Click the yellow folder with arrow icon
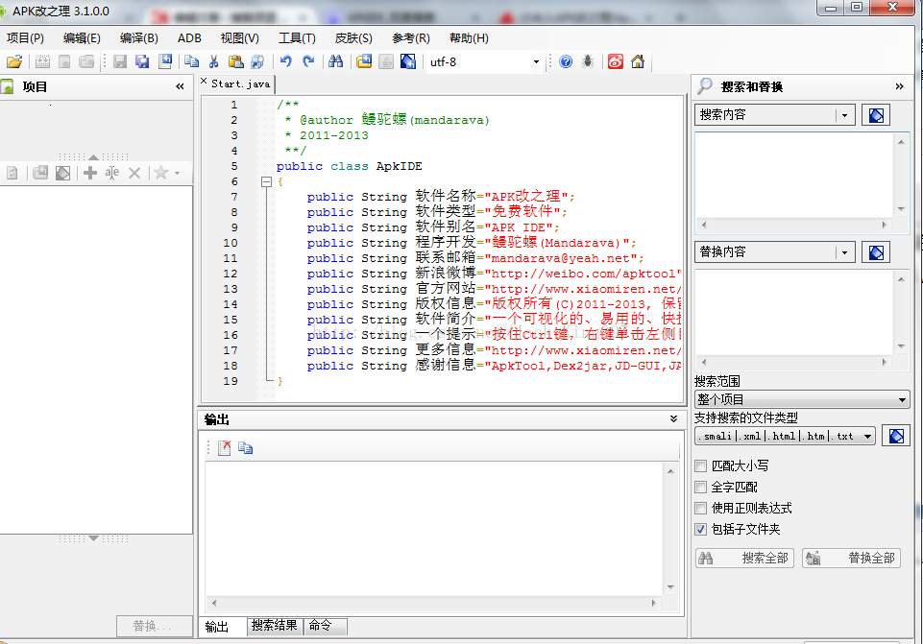This screenshot has width=923, height=644. (x=364, y=61)
